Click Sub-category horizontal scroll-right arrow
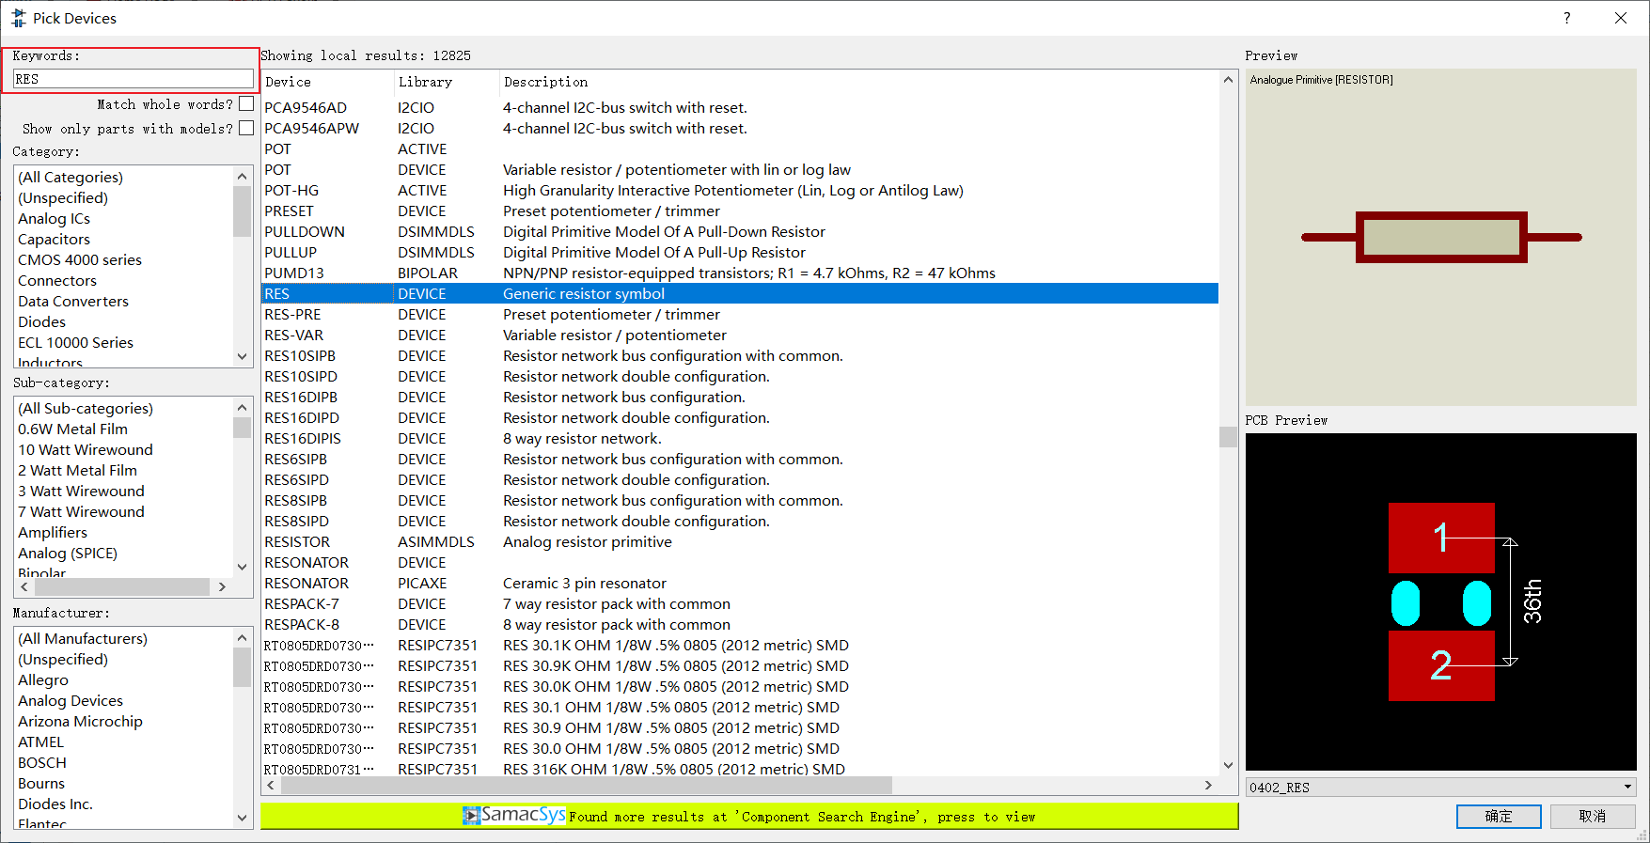 pyautogui.click(x=222, y=586)
